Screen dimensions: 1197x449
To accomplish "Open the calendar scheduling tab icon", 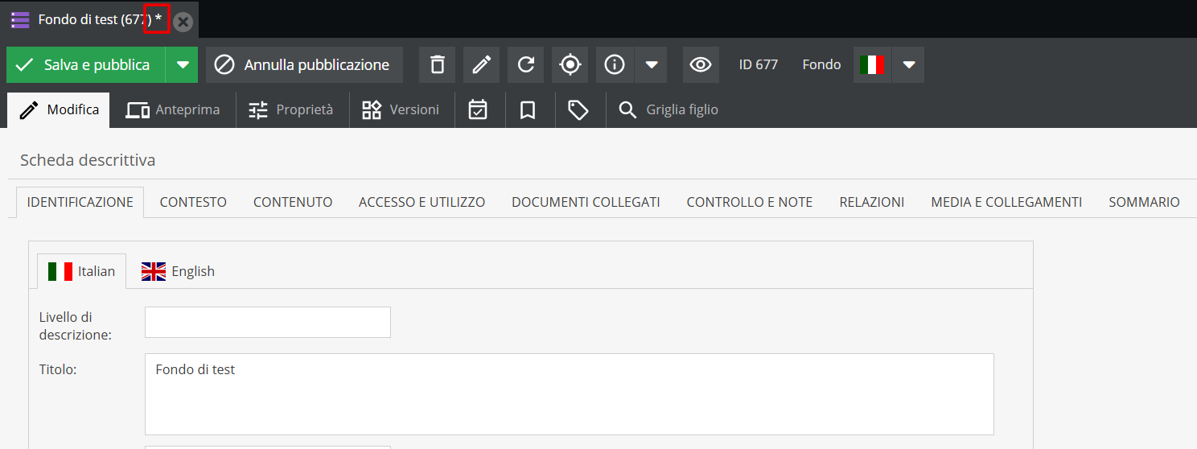I will [x=478, y=109].
